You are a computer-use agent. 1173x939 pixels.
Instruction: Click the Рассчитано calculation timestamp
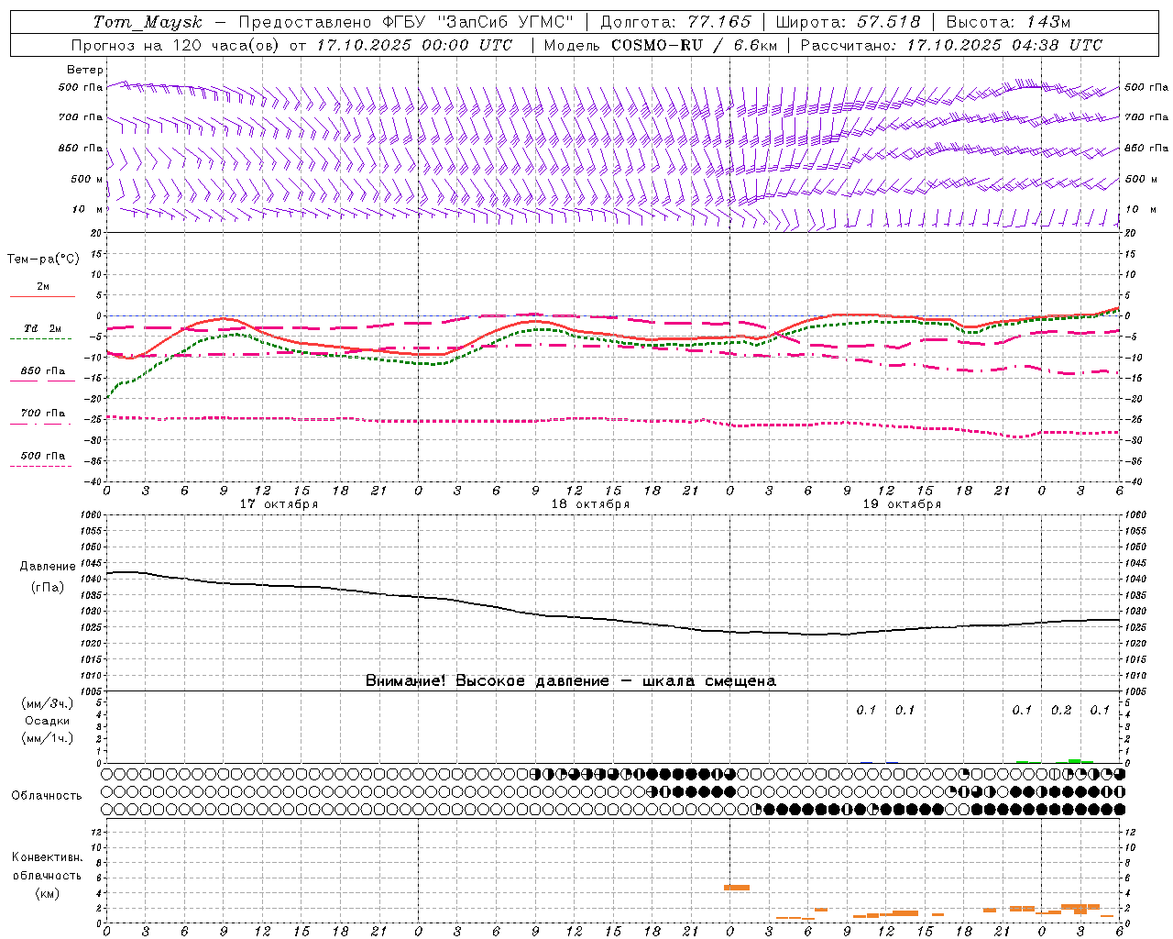pos(952,45)
